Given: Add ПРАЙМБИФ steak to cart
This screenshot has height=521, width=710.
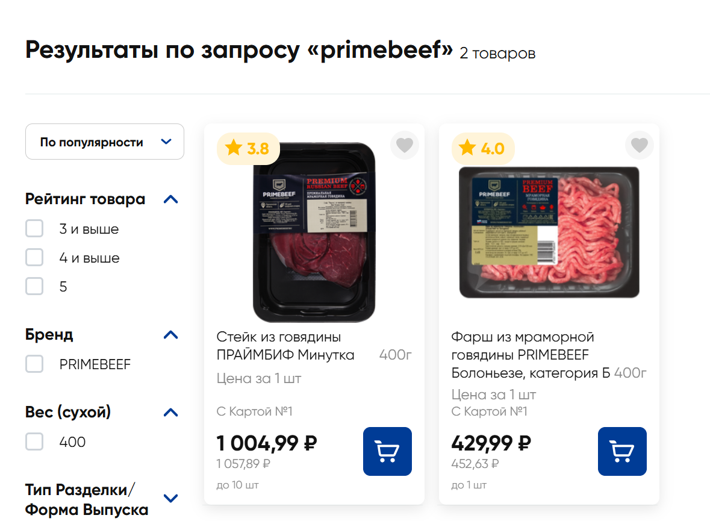Looking at the screenshot, I should pos(387,451).
